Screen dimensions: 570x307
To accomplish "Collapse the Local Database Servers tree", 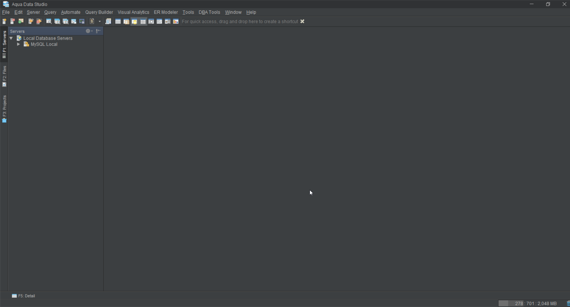I will pyautogui.click(x=11, y=38).
